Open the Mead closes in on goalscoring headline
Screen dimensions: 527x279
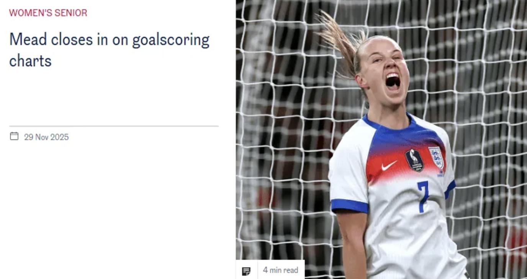pyautogui.click(x=110, y=50)
